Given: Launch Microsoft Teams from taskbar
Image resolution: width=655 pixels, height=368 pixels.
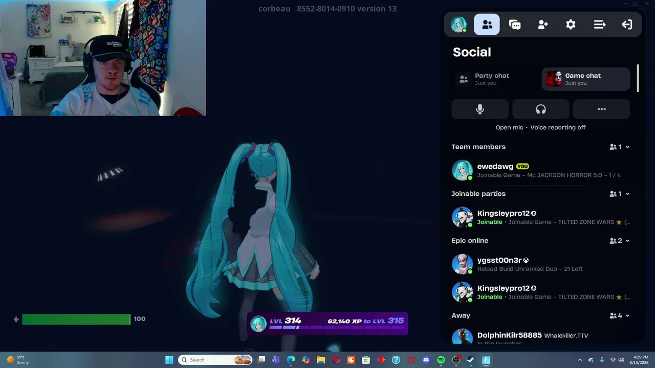Looking at the screenshot, I should [276, 360].
